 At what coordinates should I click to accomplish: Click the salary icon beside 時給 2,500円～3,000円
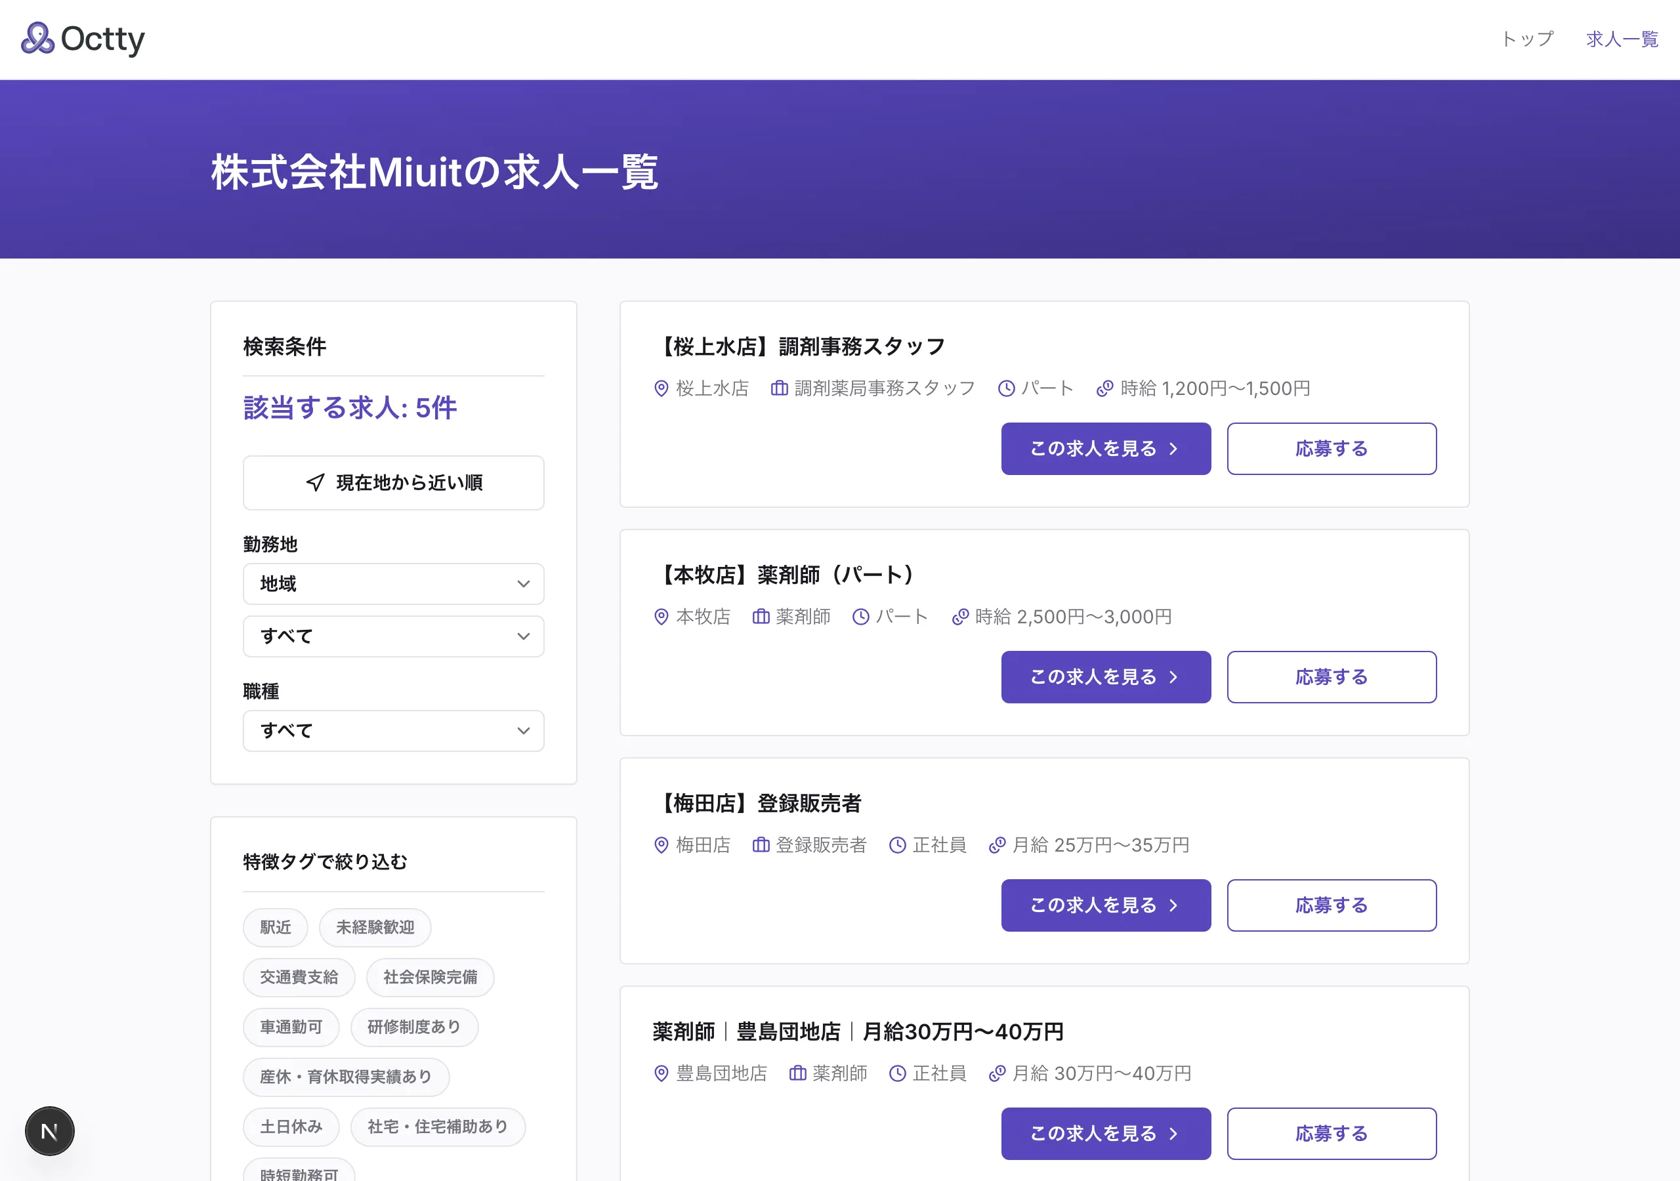960,617
